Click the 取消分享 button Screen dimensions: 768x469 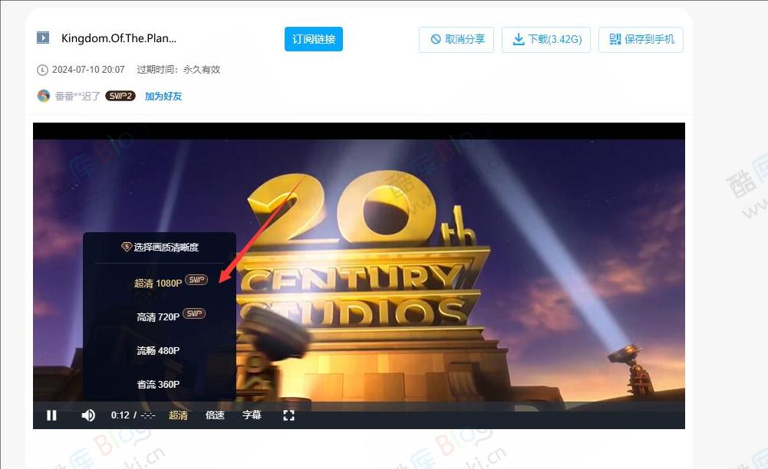coord(457,39)
